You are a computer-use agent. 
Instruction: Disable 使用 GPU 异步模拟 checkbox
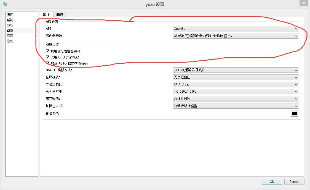[x=48, y=57]
